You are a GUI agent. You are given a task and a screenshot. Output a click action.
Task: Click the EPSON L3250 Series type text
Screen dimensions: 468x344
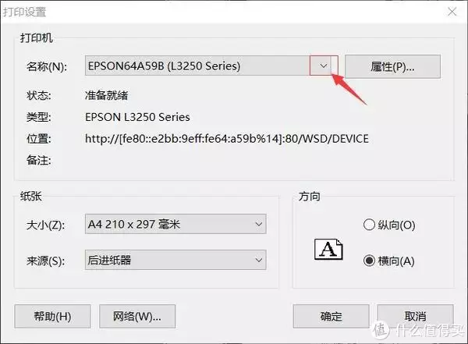137,117
